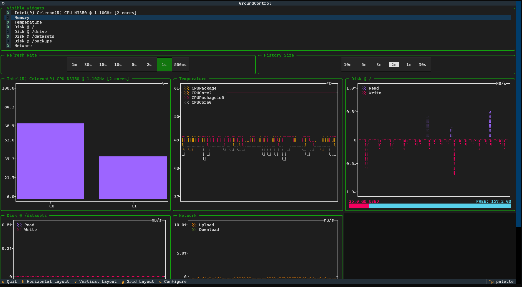Click the C1 core usage bar
The image size is (522, 287).
tap(133, 177)
